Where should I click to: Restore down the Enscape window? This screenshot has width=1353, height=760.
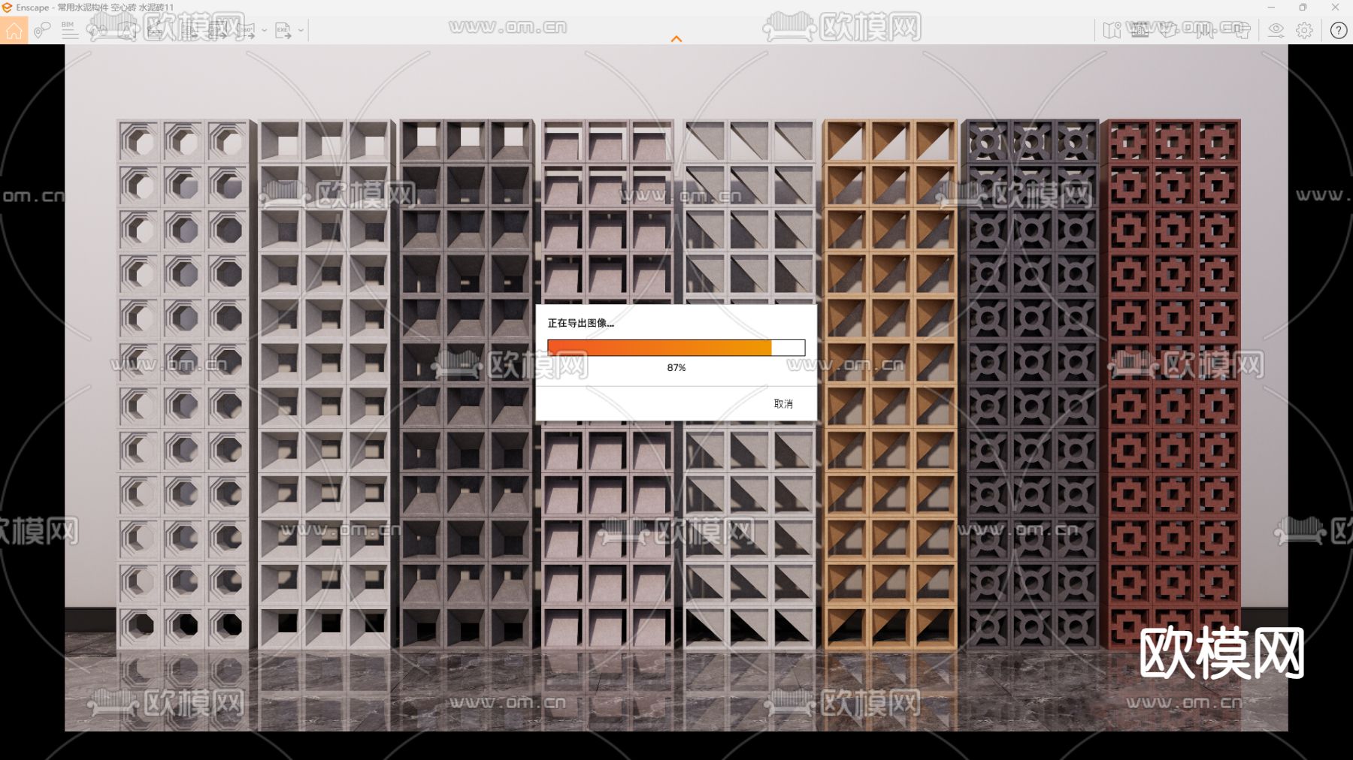point(1303,8)
